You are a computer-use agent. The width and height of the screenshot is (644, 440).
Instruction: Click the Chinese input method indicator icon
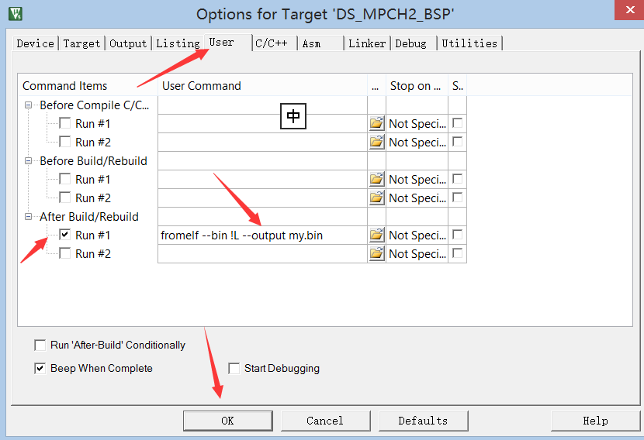pos(293,116)
